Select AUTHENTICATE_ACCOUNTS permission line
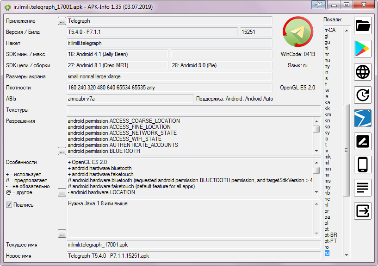The image size is (378, 266). click(123, 145)
